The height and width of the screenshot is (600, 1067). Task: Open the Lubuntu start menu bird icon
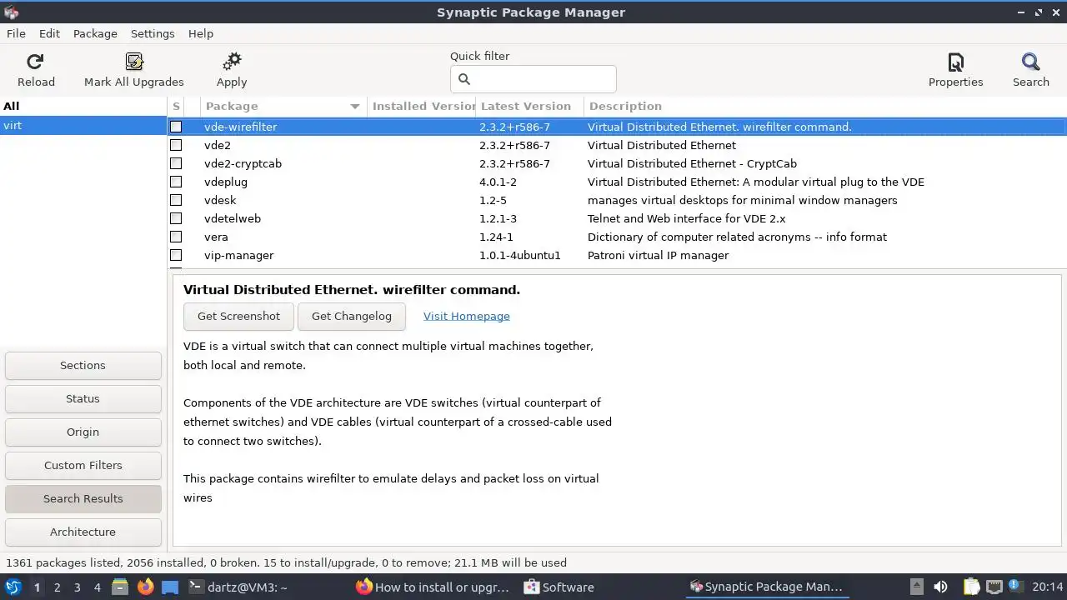tap(13, 587)
